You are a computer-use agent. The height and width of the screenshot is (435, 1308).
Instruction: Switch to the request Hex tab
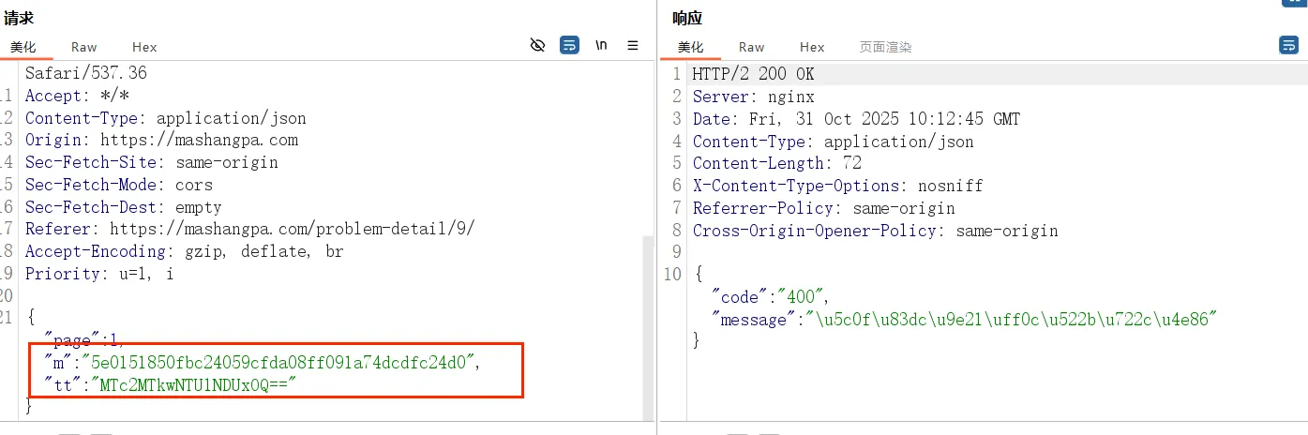(x=144, y=47)
